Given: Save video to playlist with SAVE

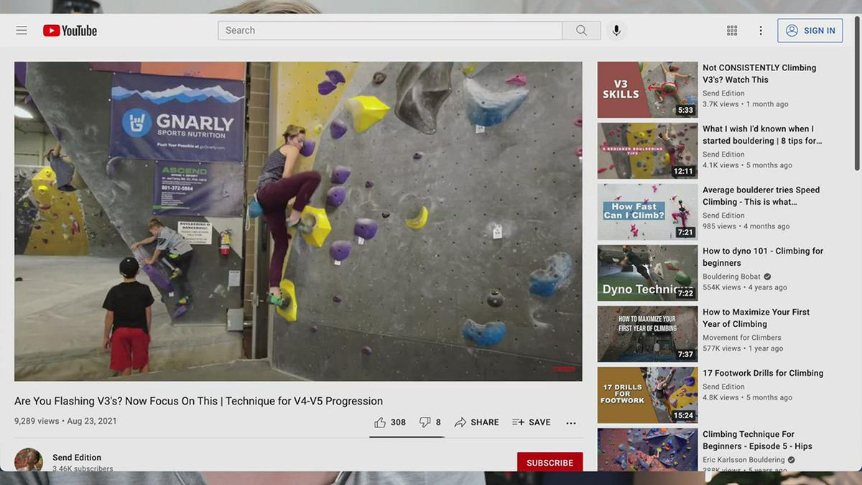Looking at the screenshot, I should click(x=532, y=422).
